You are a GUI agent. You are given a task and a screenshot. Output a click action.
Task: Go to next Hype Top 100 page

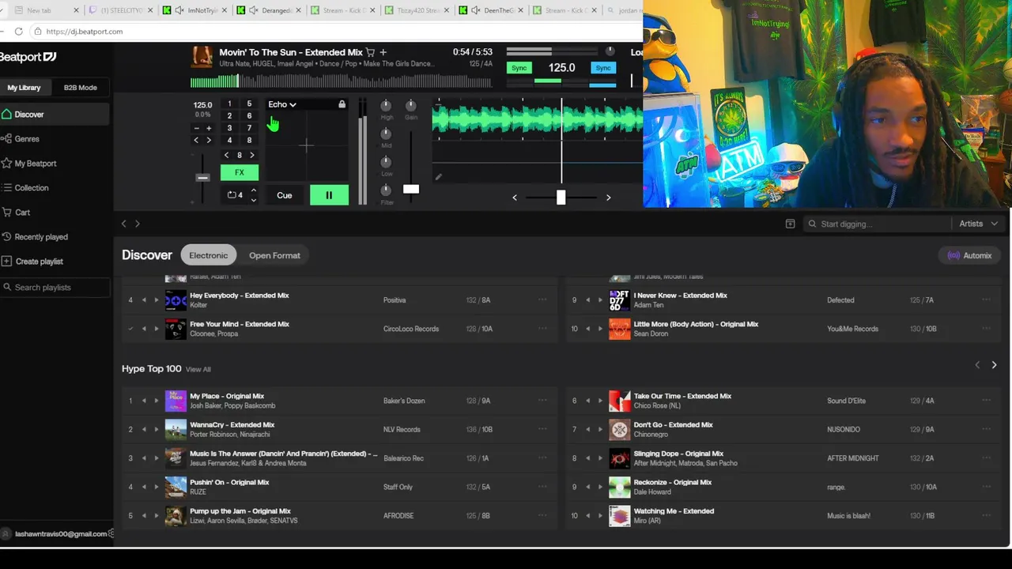click(x=994, y=365)
